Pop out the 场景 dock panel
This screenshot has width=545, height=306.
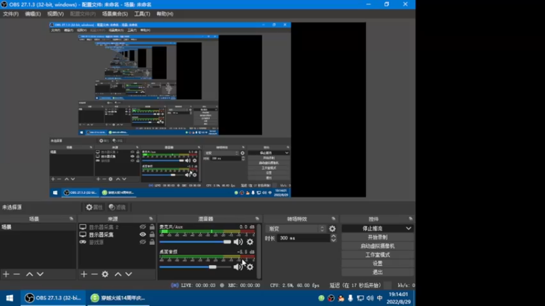point(72,218)
